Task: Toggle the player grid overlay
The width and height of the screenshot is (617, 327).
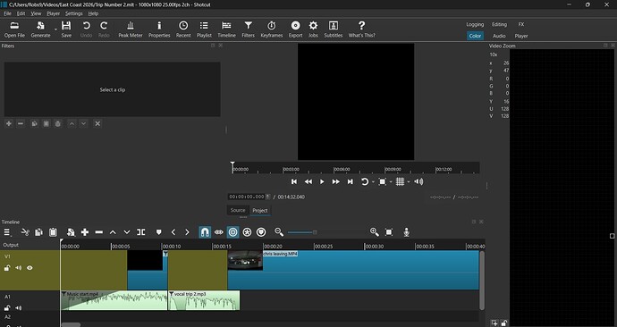Action: tap(400, 181)
